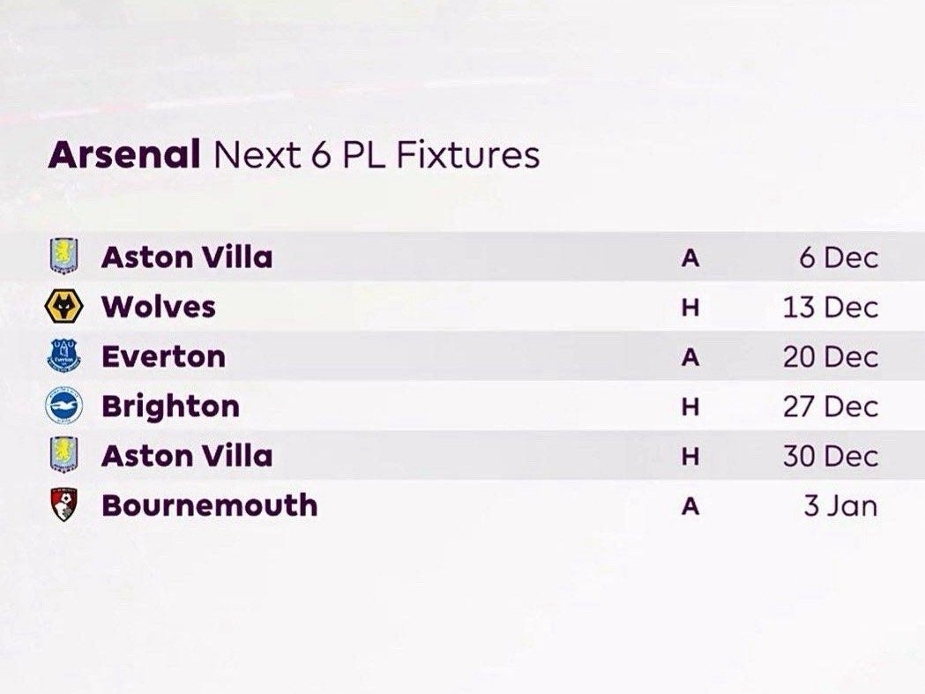Click the away indicator in the Everton row
The height and width of the screenshot is (694, 925).
690,357
